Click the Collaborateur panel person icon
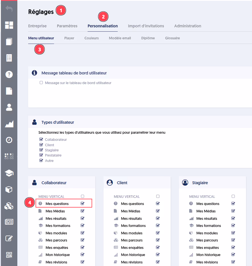 point(34,182)
